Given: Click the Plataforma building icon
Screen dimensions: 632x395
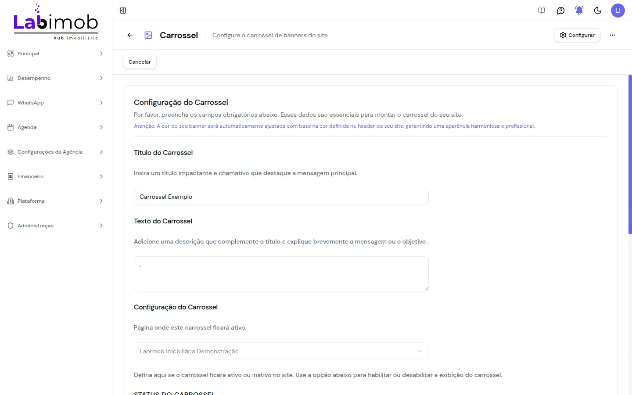Looking at the screenshot, I should tap(11, 201).
